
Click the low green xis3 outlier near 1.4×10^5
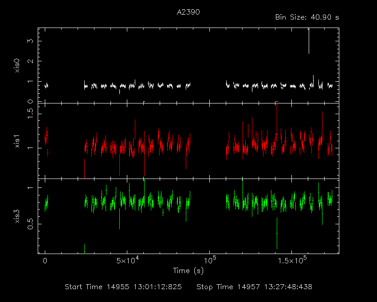(277, 233)
